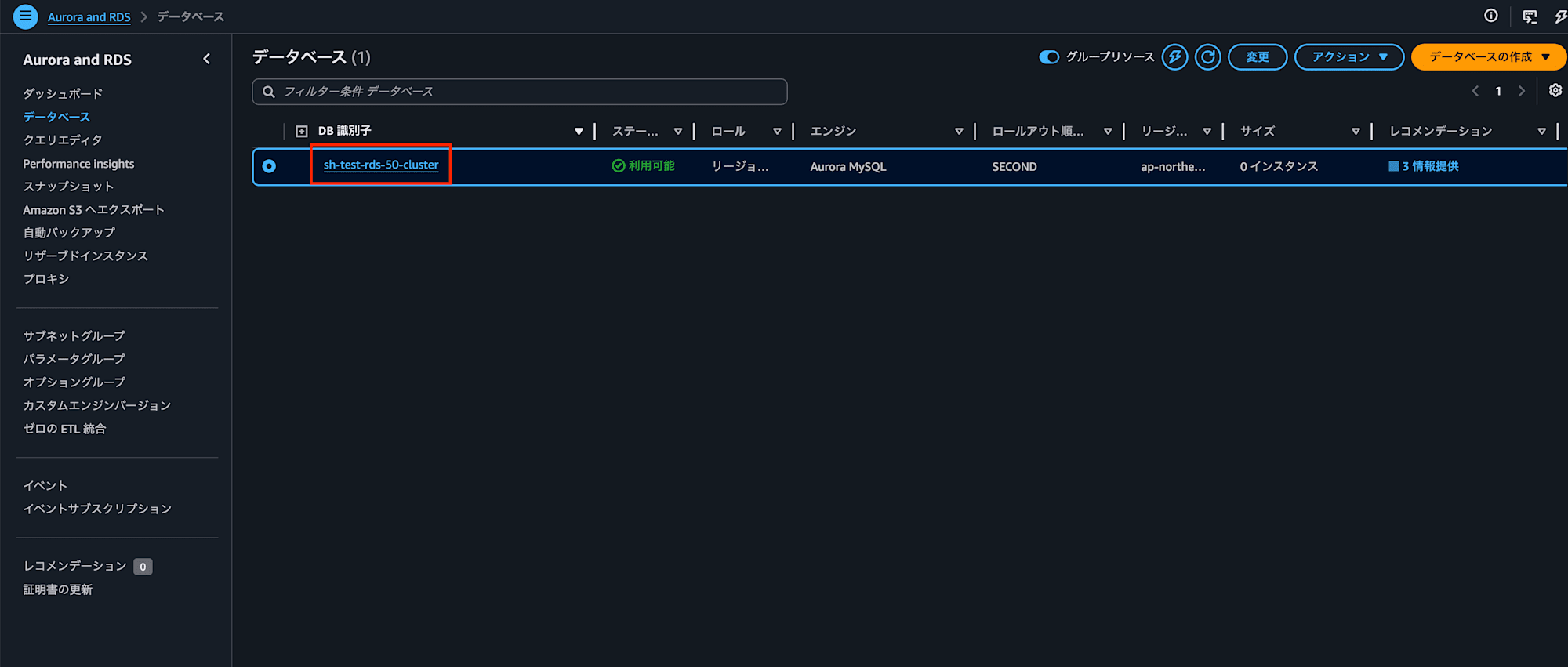Collapse the Aurora and RDS sidebar
1568x667 pixels.
click(x=207, y=59)
